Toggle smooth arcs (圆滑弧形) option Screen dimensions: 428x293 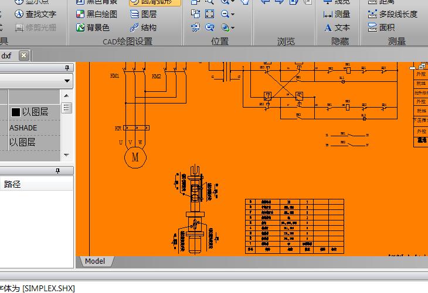(155, 2)
